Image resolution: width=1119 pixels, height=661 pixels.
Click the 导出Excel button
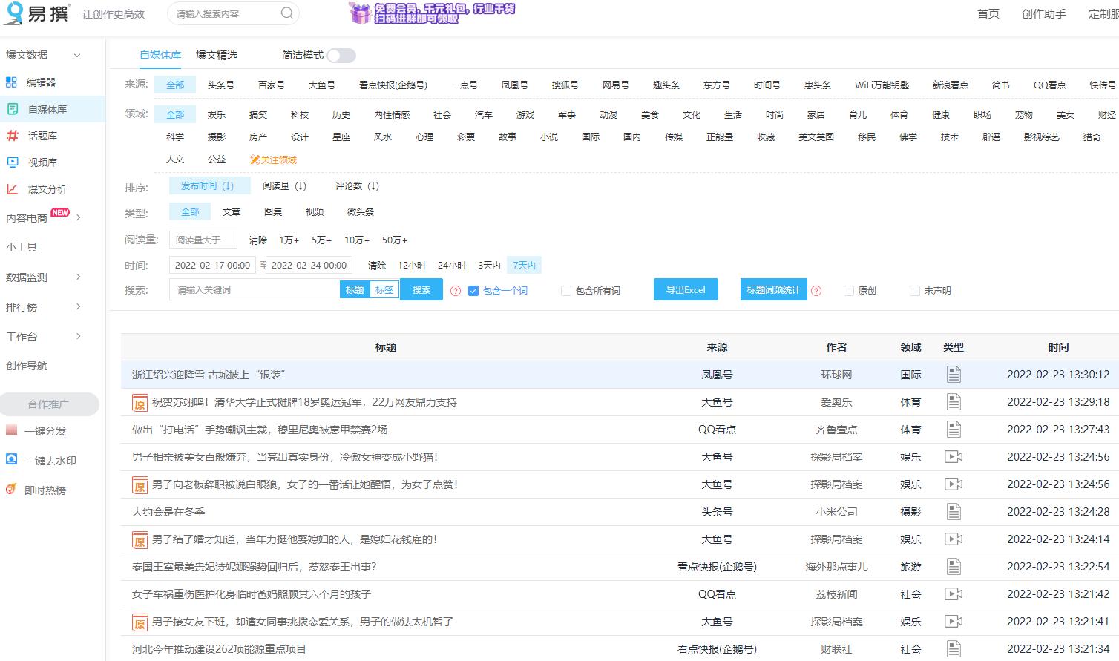pyautogui.click(x=685, y=289)
